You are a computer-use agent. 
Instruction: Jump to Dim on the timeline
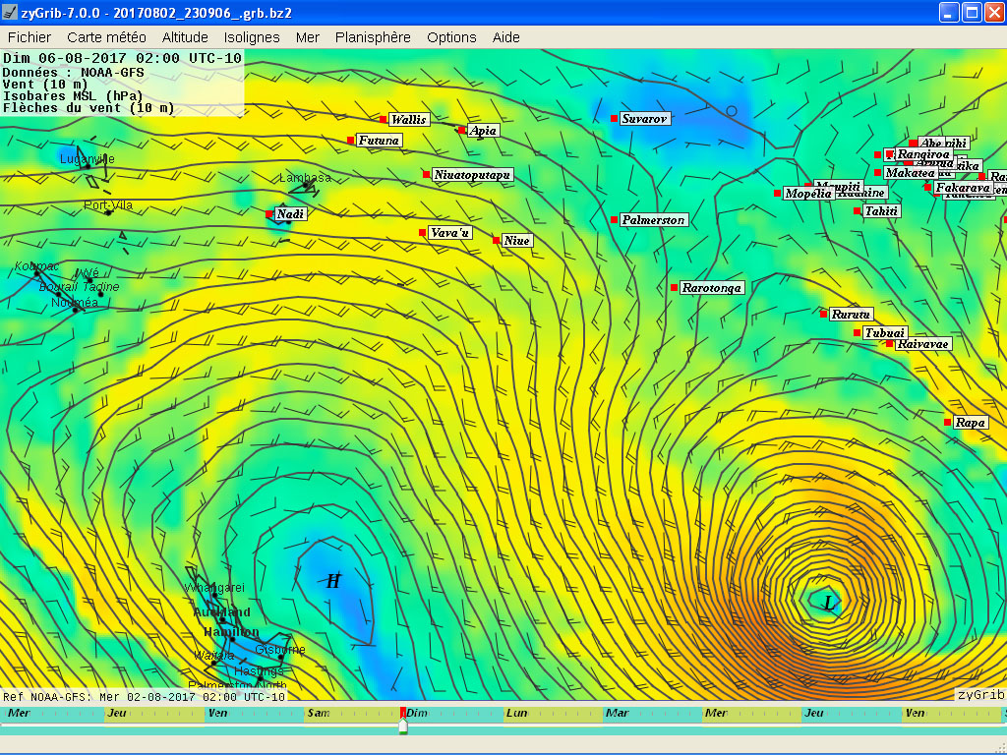(417, 713)
